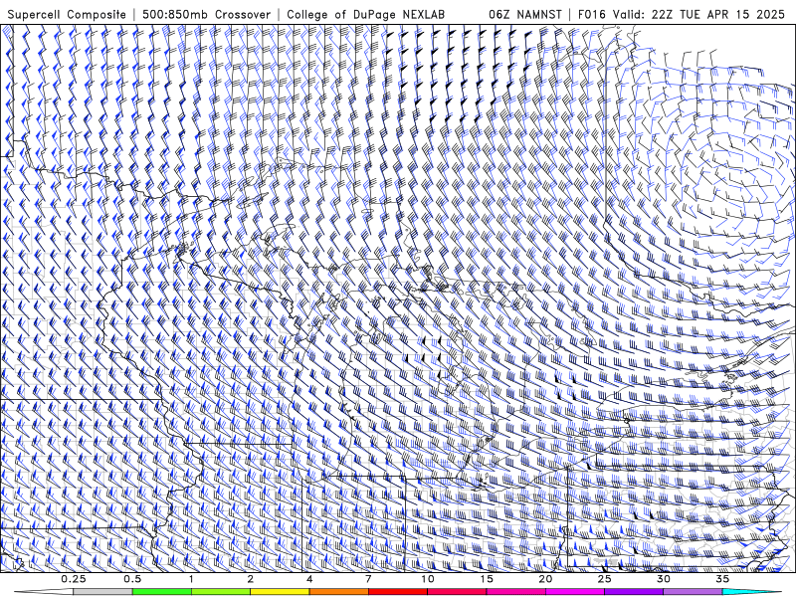796x597 pixels.
Task: Click the "F016 Valid: 22Z TUE APR 15 2025" text
Action: coord(682,15)
